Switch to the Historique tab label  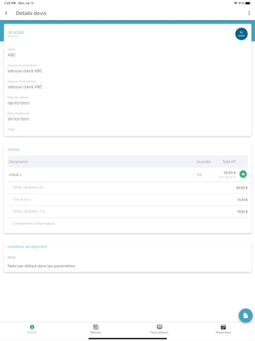(x=223, y=332)
